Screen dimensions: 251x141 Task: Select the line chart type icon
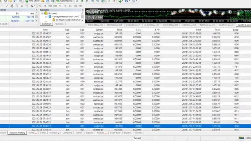coord(87,1)
